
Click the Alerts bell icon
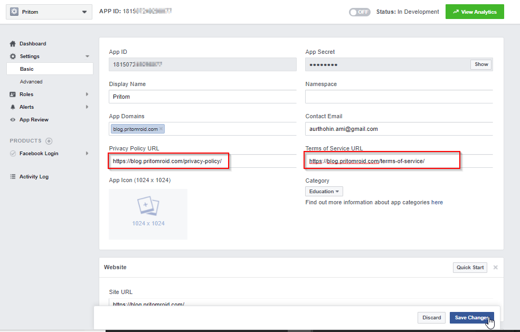point(13,107)
